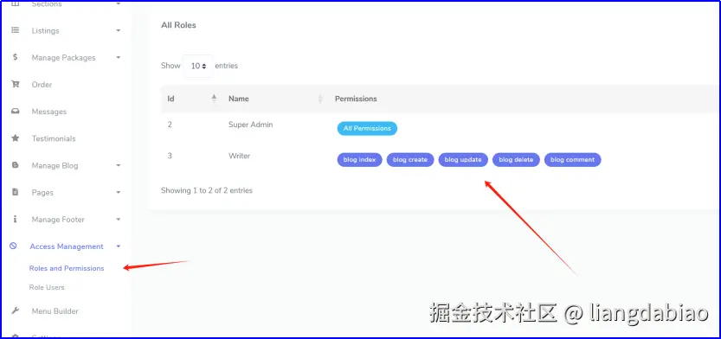Click the inbox icon beside Messages
The width and height of the screenshot is (721, 339).
click(16, 112)
